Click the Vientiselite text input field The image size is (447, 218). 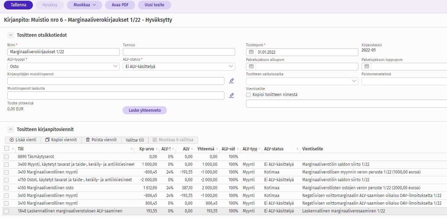pyautogui.click(x=347, y=103)
